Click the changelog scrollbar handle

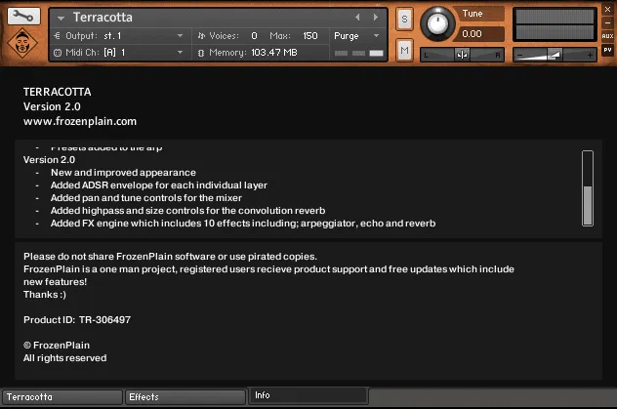pyautogui.click(x=588, y=205)
